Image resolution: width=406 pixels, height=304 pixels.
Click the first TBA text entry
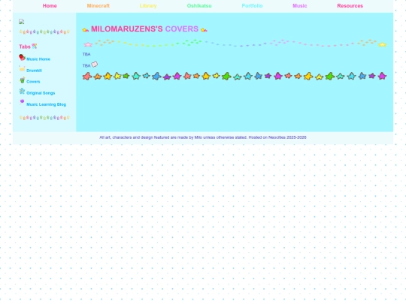click(x=86, y=54)
